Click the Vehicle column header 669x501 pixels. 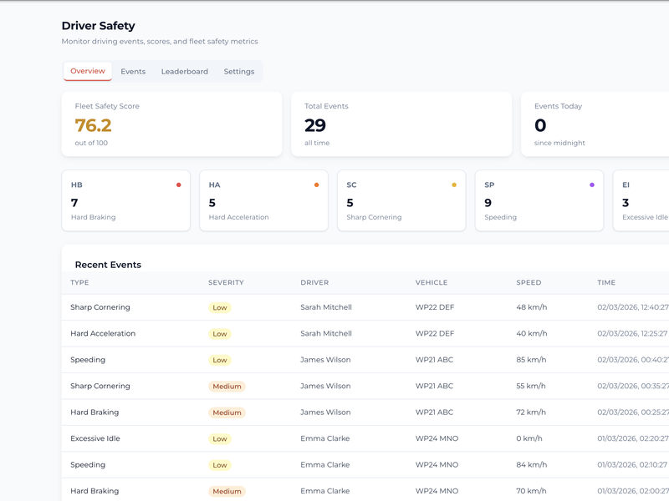(x=432, y=283)
